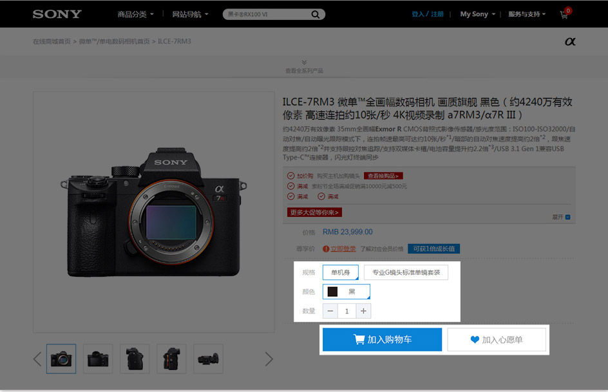Decrease quantity with minus button
Viewport: 608px width, 392px height.
330,311
